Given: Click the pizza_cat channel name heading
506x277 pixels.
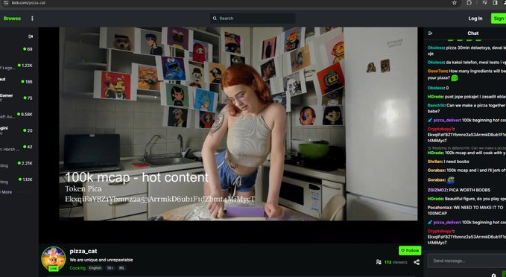Looking at the screenshot, I should coord(83,251).
